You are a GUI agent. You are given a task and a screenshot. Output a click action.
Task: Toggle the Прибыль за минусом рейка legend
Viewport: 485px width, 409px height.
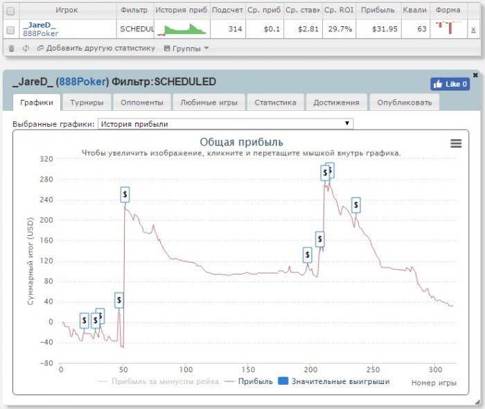[x=159, y=381]
